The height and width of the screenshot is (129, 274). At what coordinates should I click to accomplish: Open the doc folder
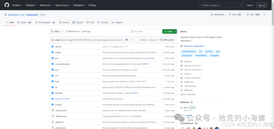57,58
